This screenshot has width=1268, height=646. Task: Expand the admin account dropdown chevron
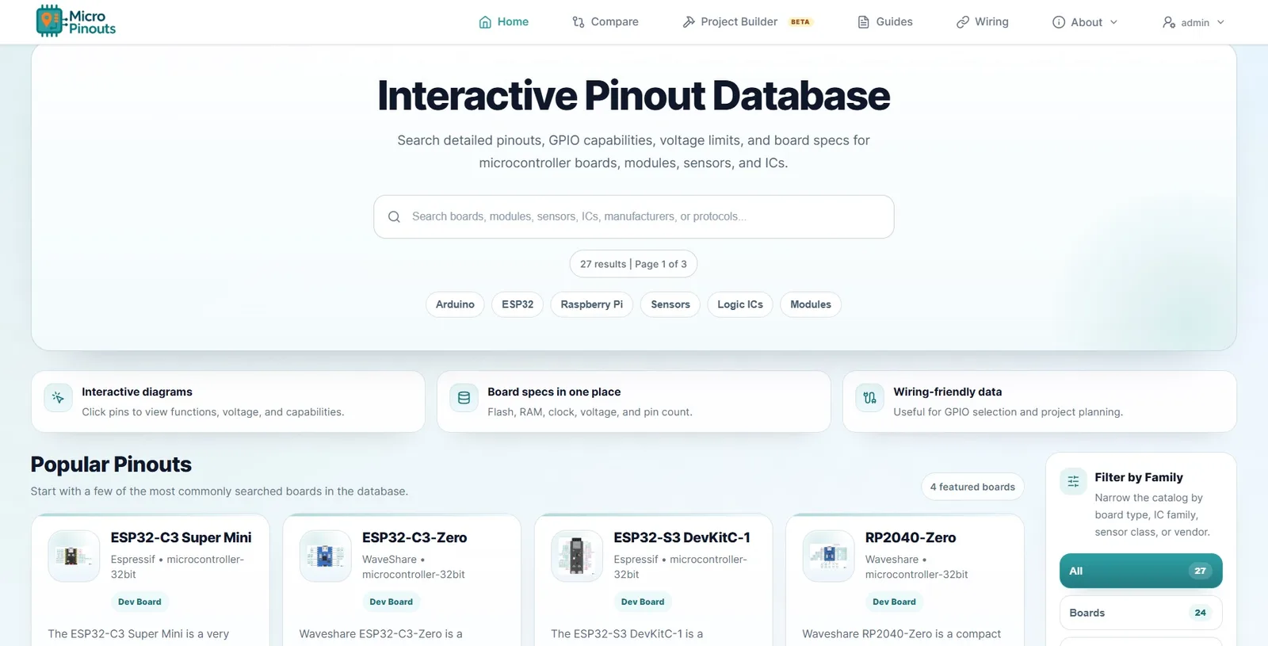pyautogui.click(x=1220, y=22)
